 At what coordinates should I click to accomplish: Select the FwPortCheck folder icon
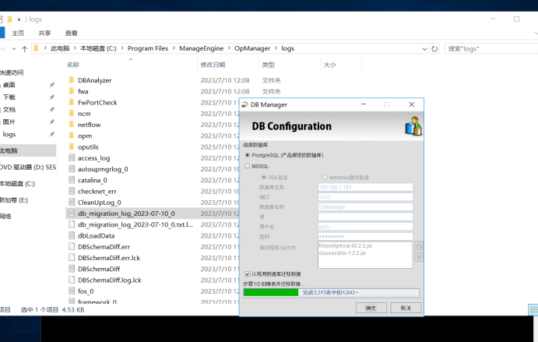pyautogui.click(x=72, y=102)
